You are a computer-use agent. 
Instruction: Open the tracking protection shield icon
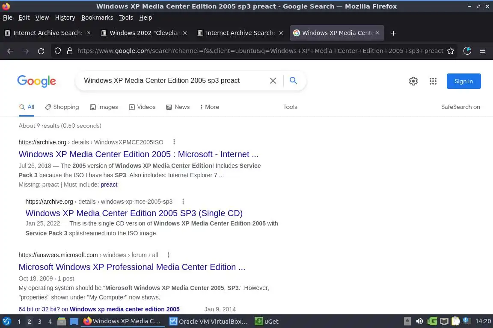(x=57, y=51)
